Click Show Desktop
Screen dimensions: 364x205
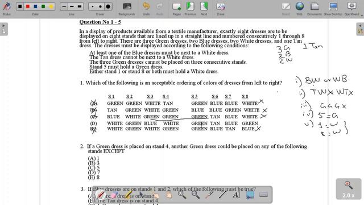[x=333, y=9]
